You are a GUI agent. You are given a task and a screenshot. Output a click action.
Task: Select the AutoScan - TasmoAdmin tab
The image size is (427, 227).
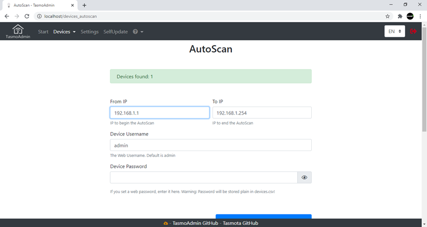click(x=40, y=5)
